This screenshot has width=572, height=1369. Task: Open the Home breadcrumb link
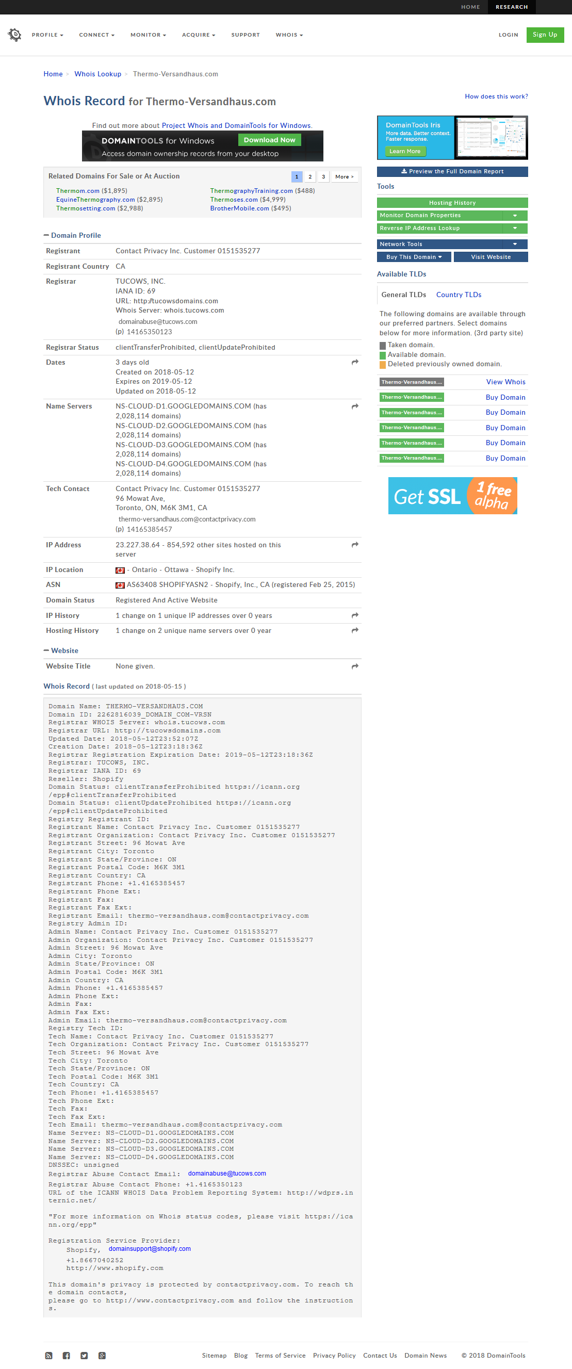[53, 74]
